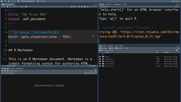Click the Go to file/function search field
181x102 pixels.
(x=28, y=1)
